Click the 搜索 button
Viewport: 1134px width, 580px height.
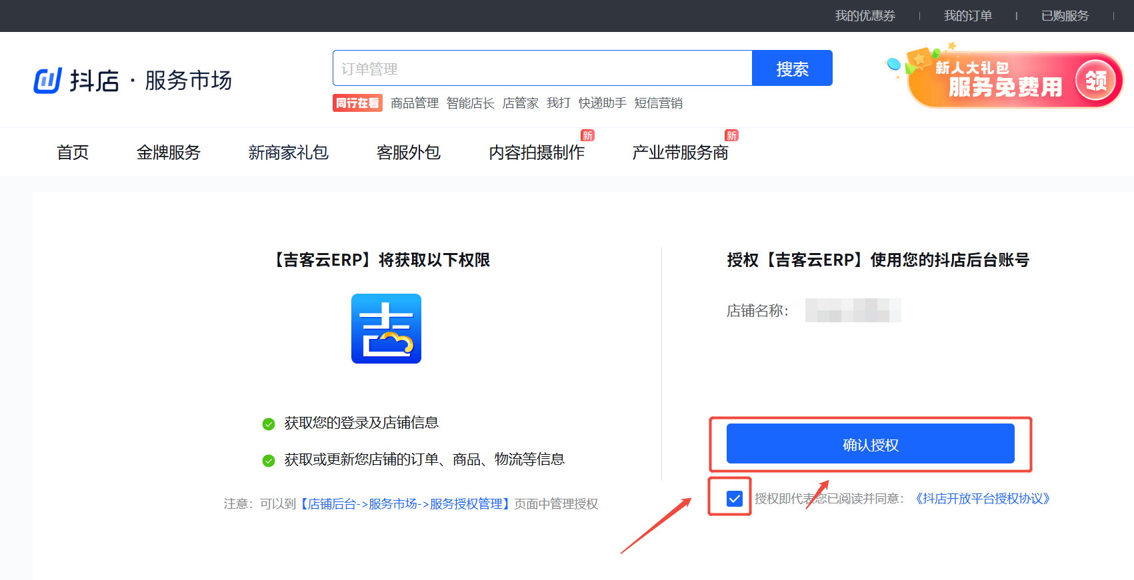point(792,68)
